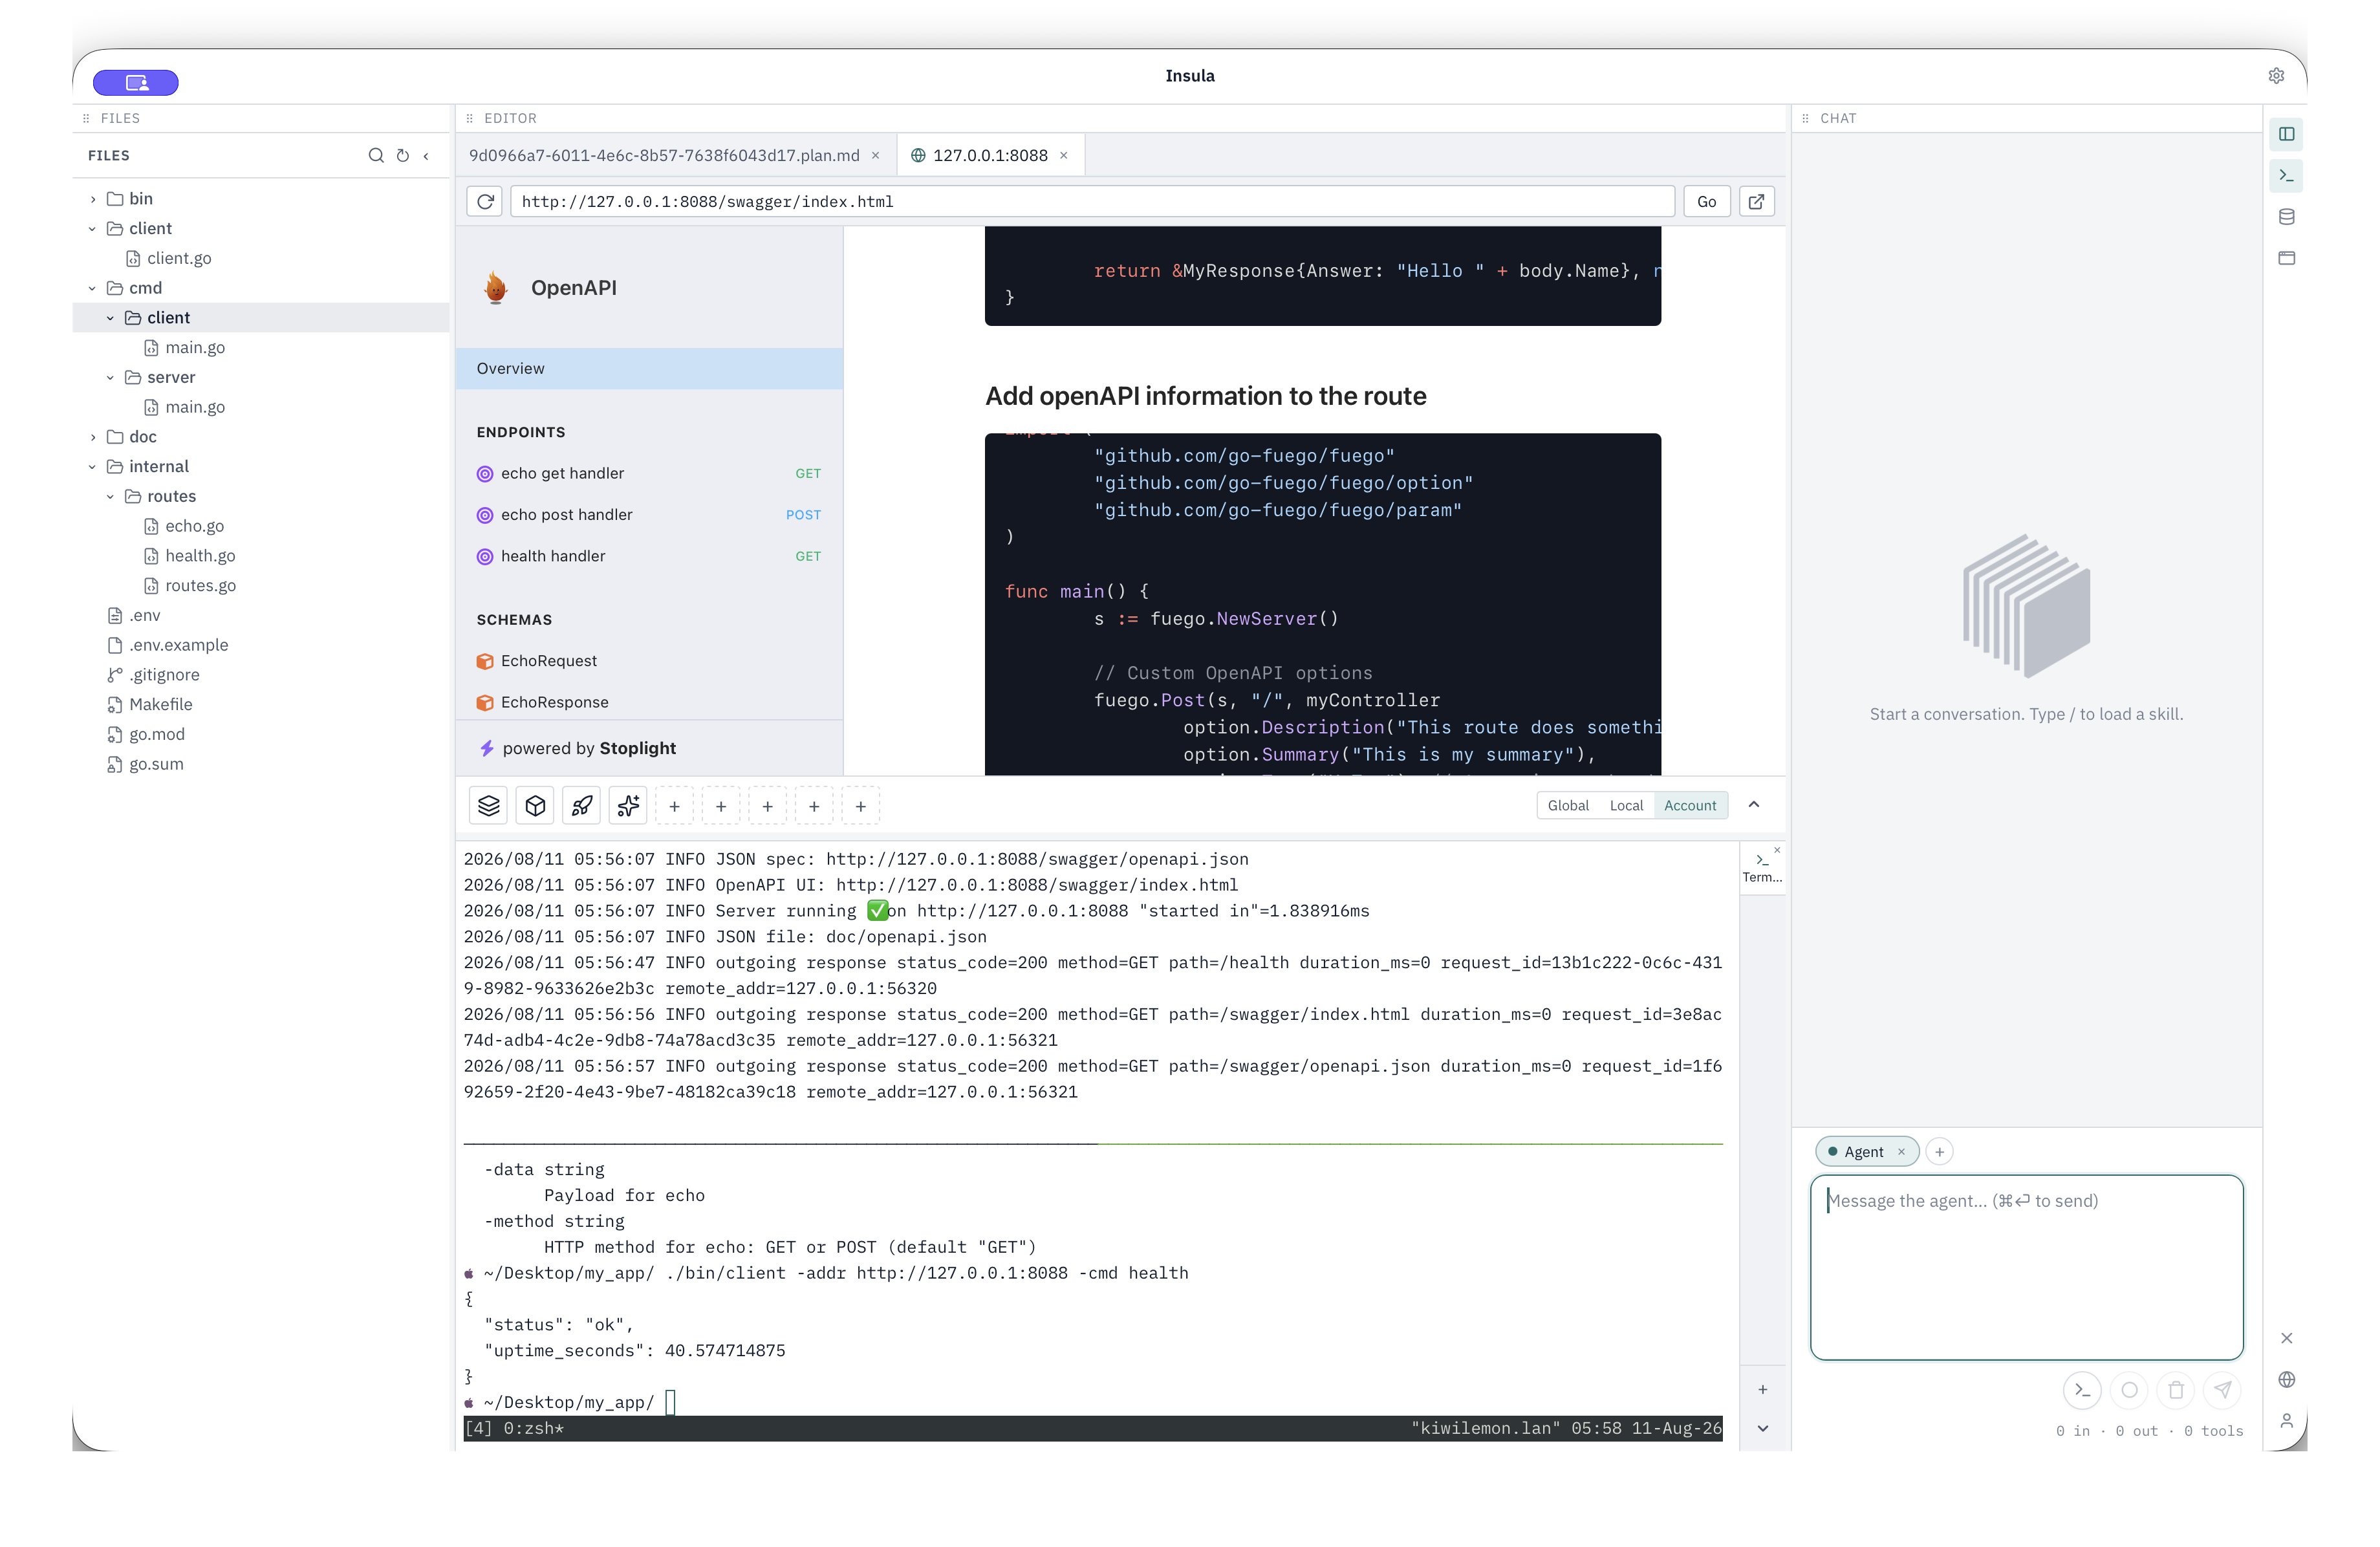Click globe icon in right sidebar
The image size is (2380, 1547).
coord(2286,1379)
